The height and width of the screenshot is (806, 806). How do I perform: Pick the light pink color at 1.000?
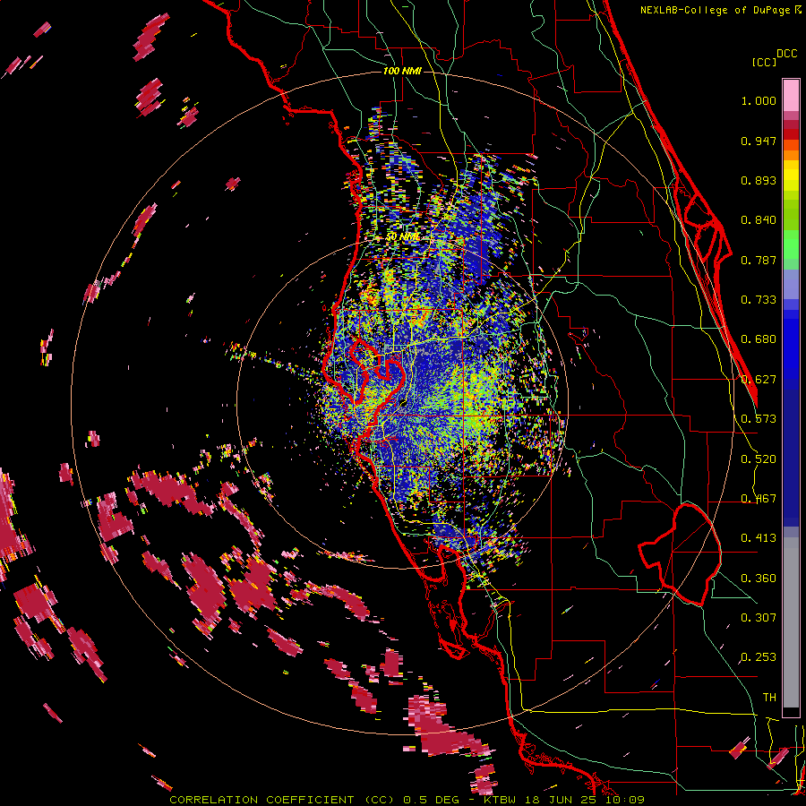point(791,96)
